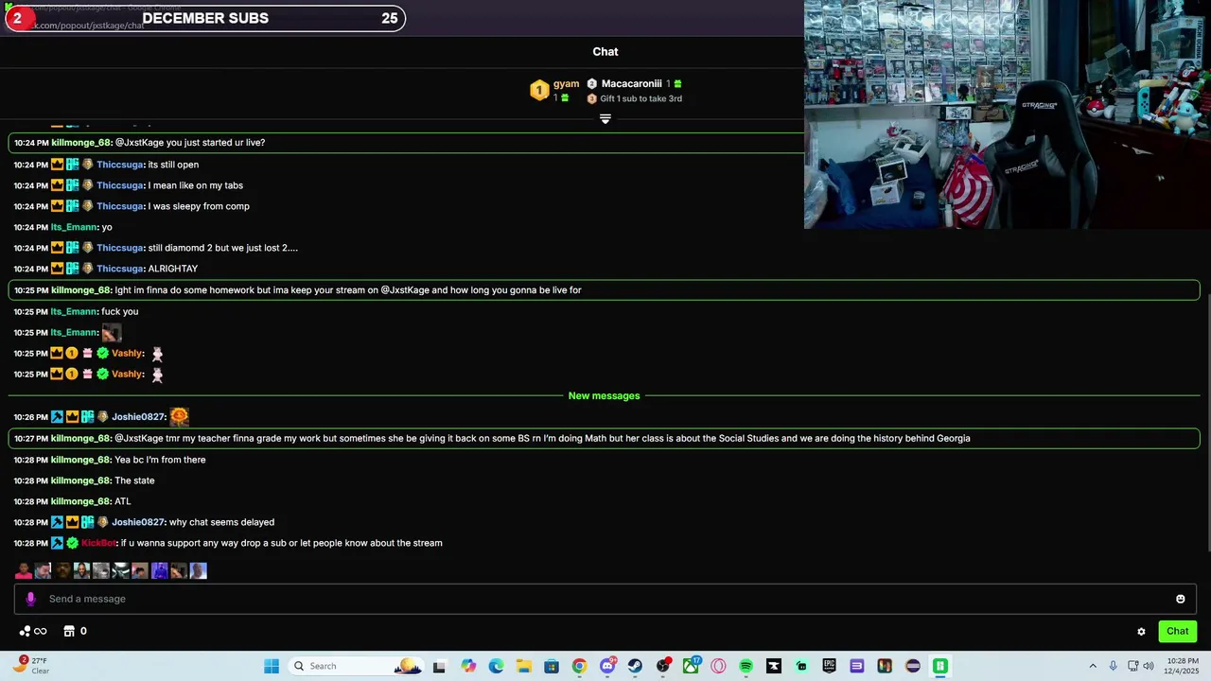Click Its_Emann username on 'yo' message
This screenshot has height=681, width=1211.
(x=74, y=227)
